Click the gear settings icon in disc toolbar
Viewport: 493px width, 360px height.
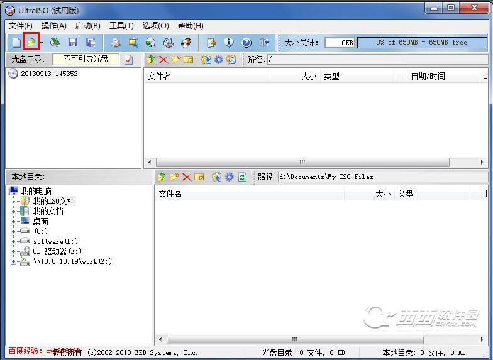pyautogui.click(x=219, y=59)
